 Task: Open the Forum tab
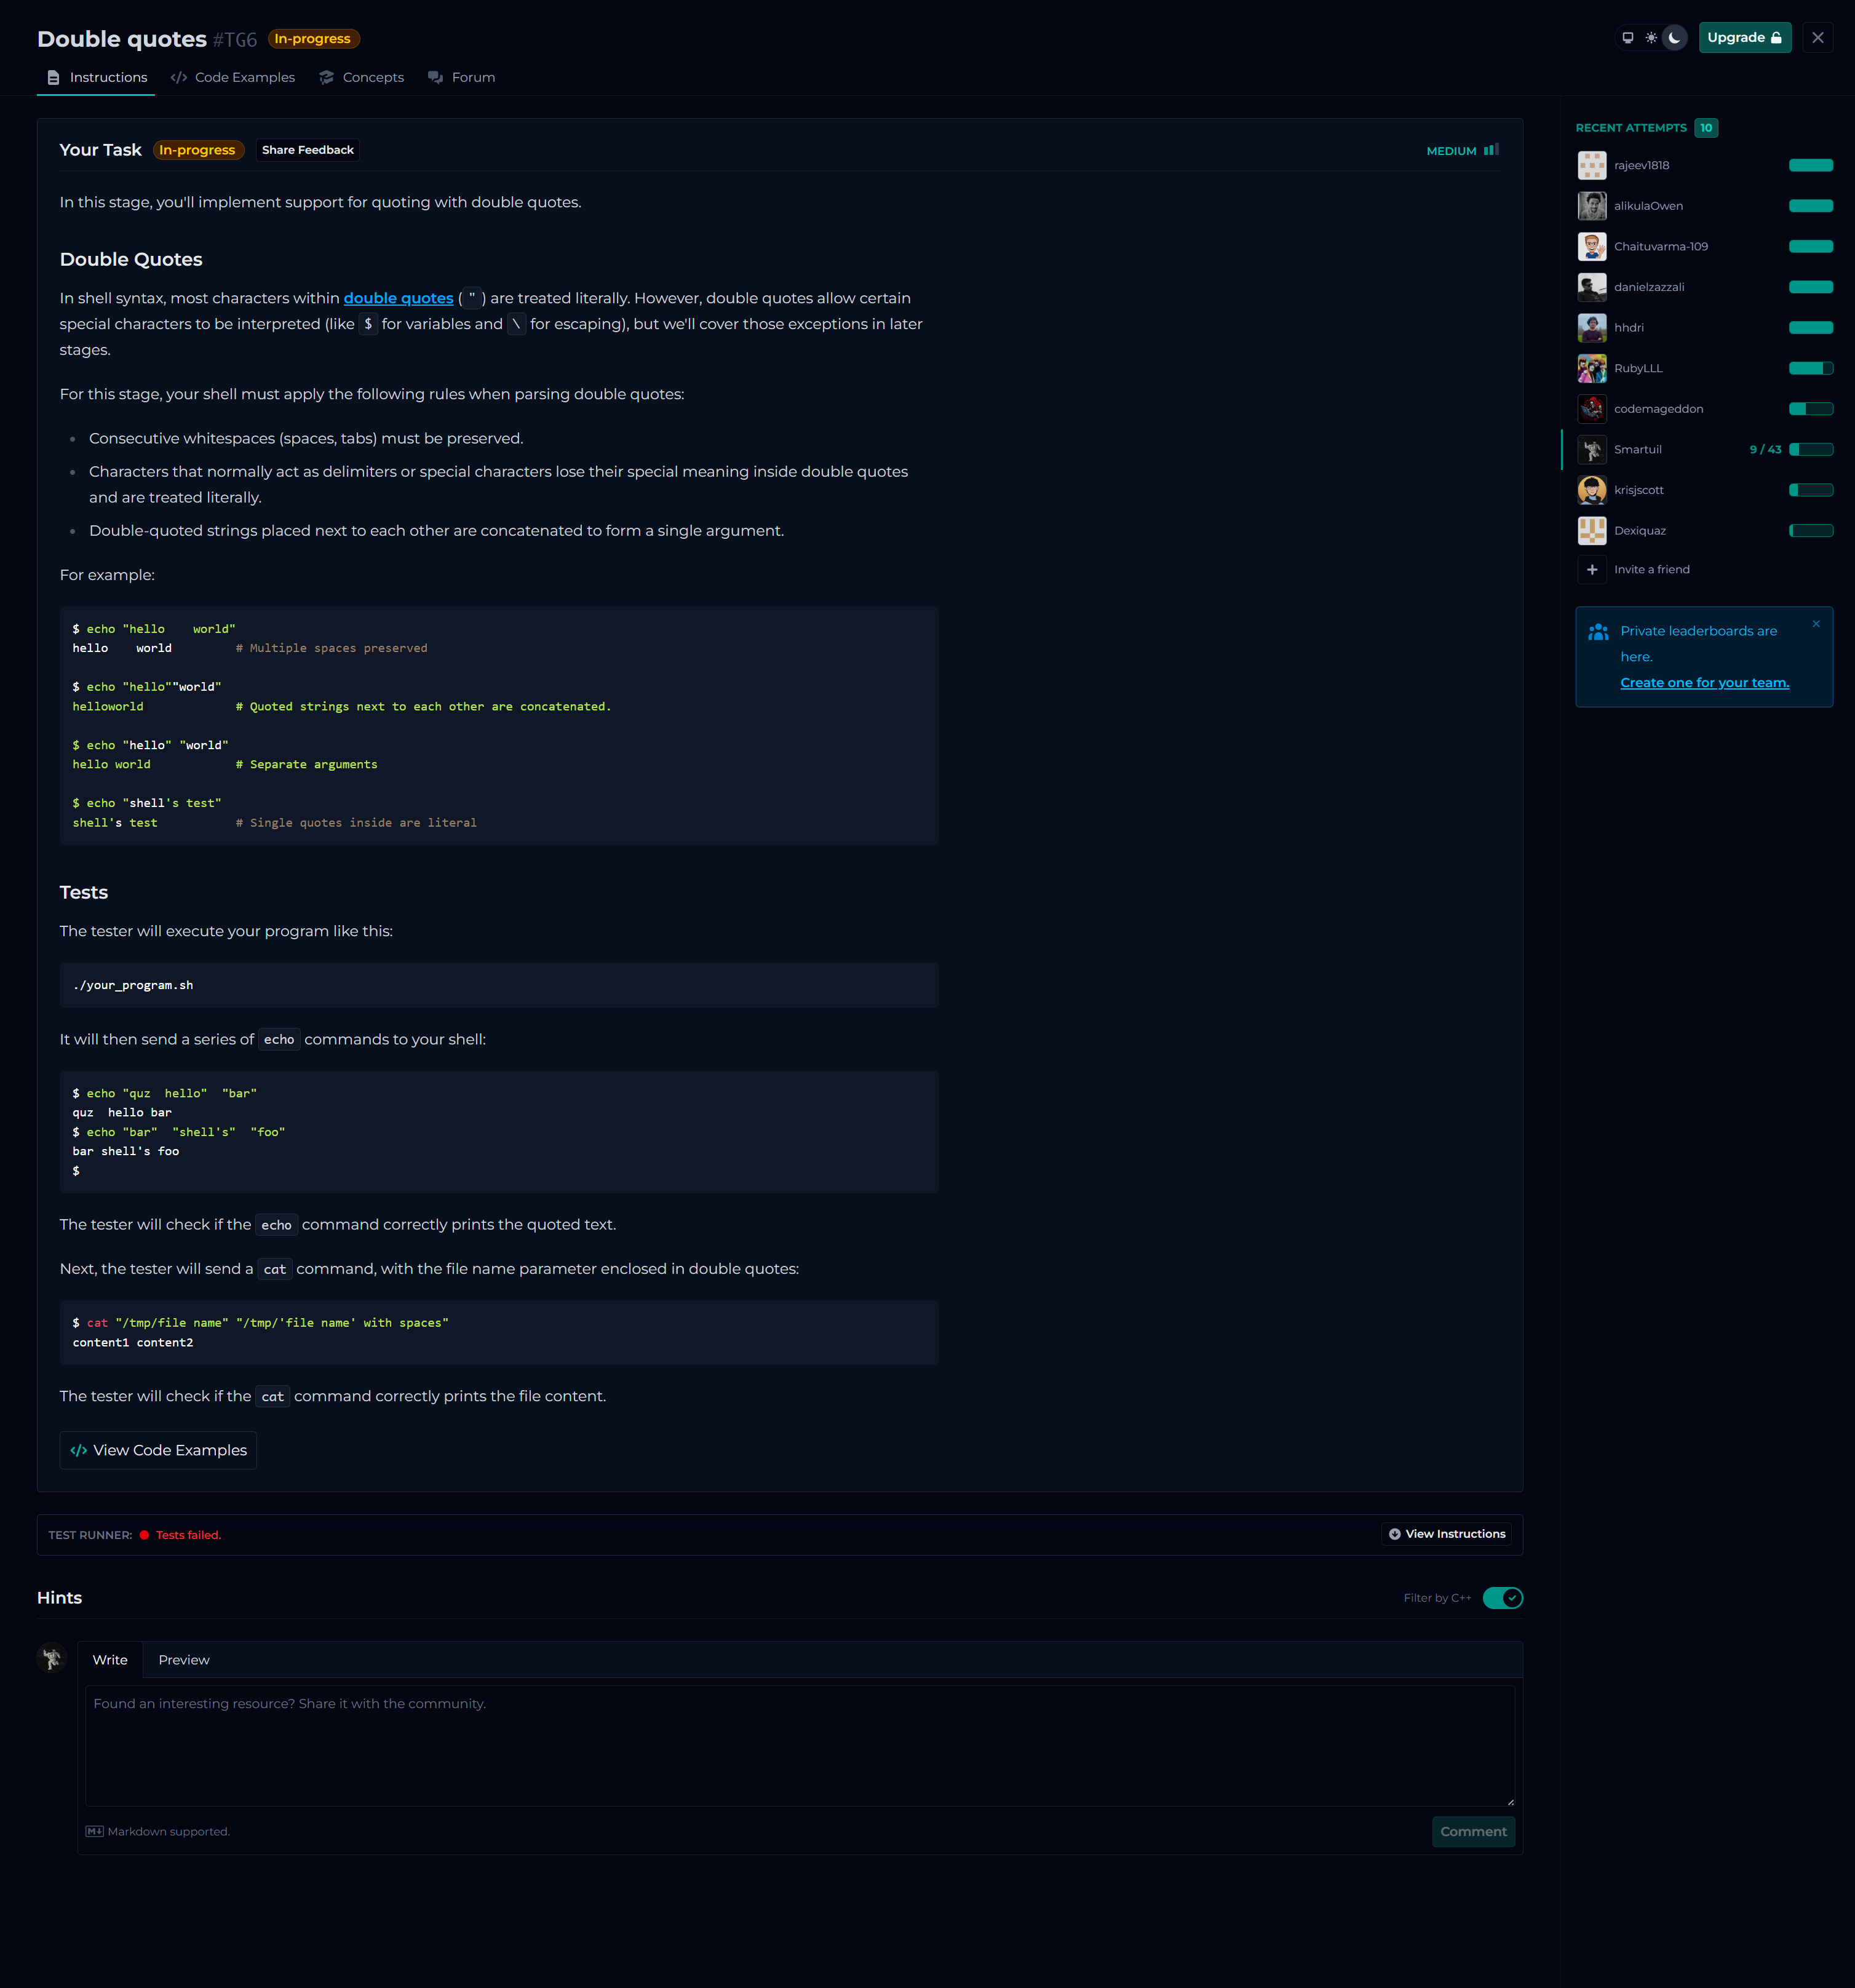[462, 78]
